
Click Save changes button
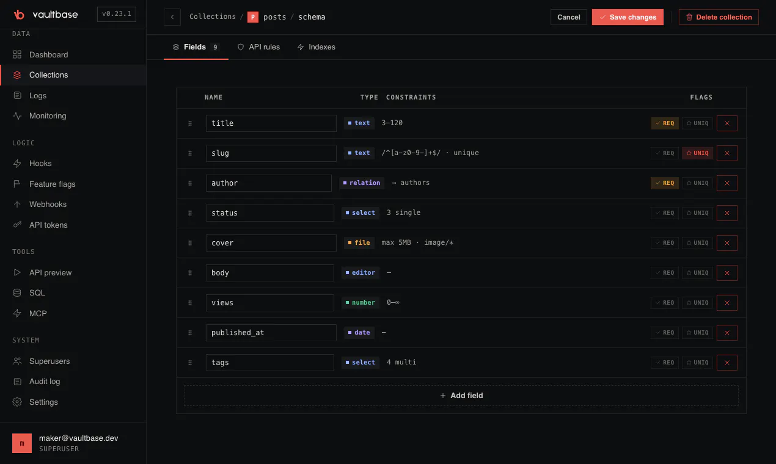point(628,17)
